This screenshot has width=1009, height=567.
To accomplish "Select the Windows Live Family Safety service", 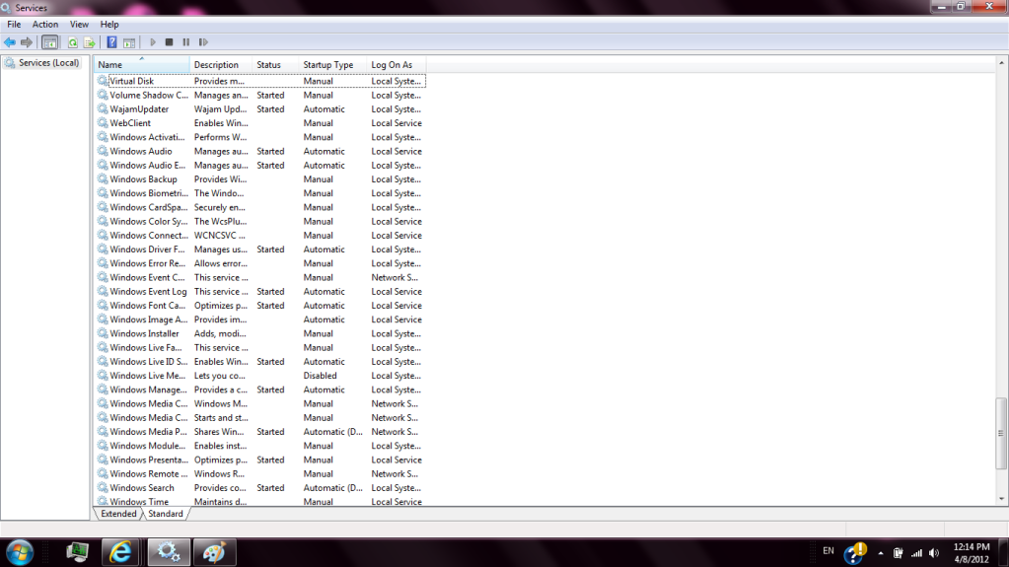I will (145, 347).
